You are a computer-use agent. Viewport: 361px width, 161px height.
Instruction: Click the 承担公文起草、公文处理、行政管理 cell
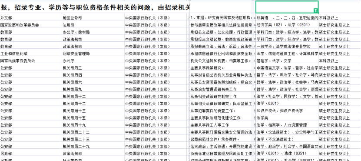[222, 32]
